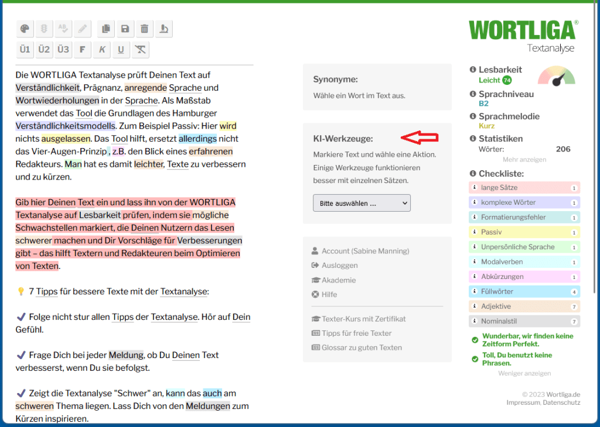The image size is (600, 427).
Task: Click the clear formatting icon
Action: pyautogui.click(x=140, y=50)
